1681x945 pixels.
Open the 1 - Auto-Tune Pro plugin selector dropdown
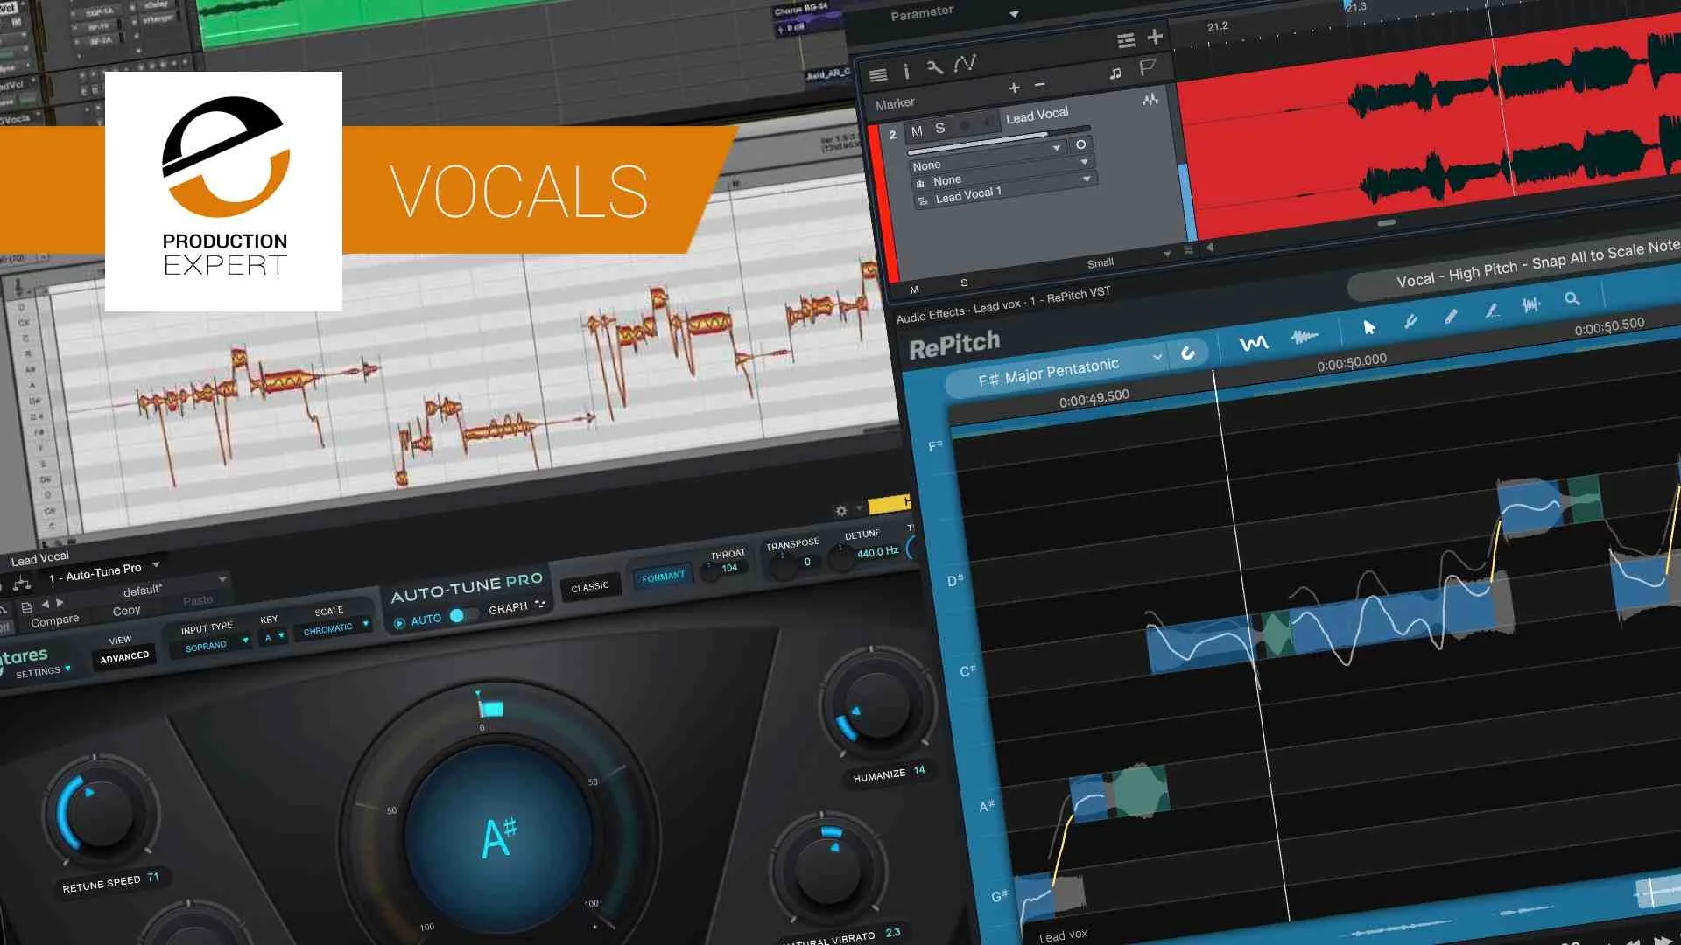(x=103, y=572)
